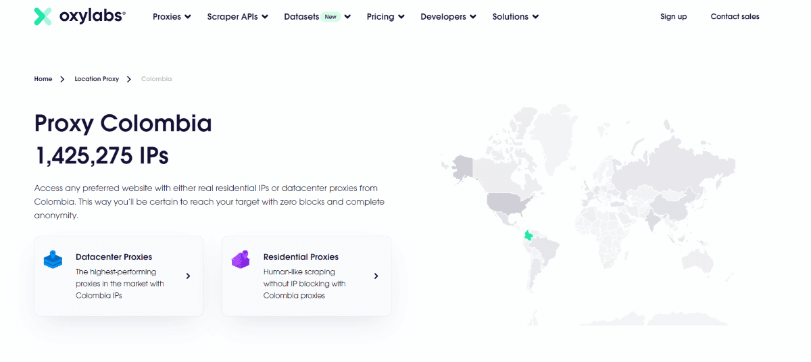Screen dimensions: 811x362
Task: Expand the Datasets dropdown chevron
Action: [x=347, y=17]
